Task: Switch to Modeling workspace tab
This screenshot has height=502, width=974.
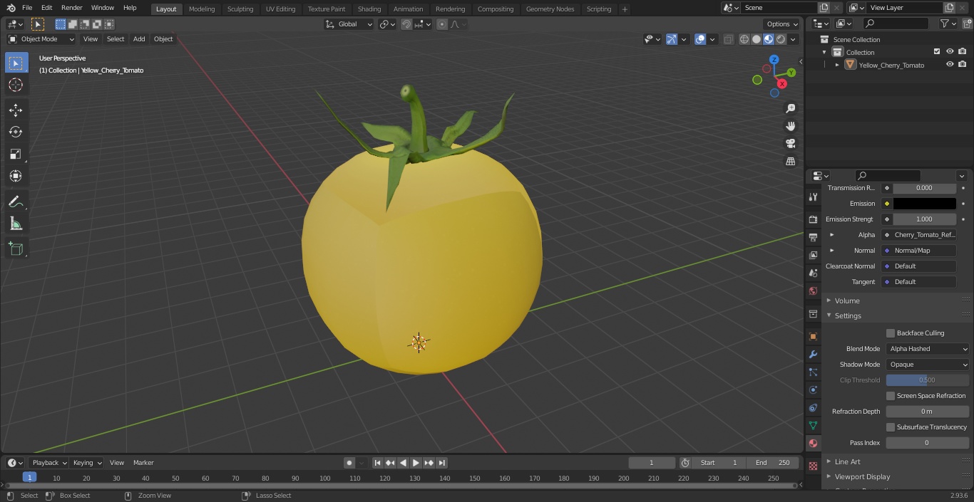Action: [202, 9]
